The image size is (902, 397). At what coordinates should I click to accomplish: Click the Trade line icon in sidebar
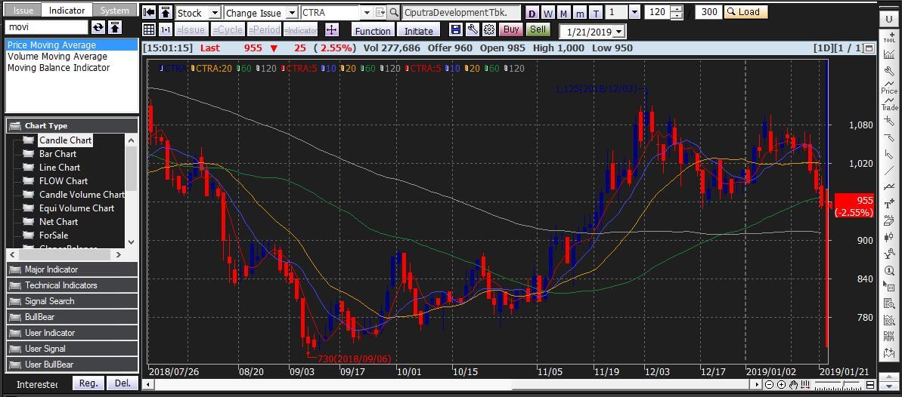point(889,104)
